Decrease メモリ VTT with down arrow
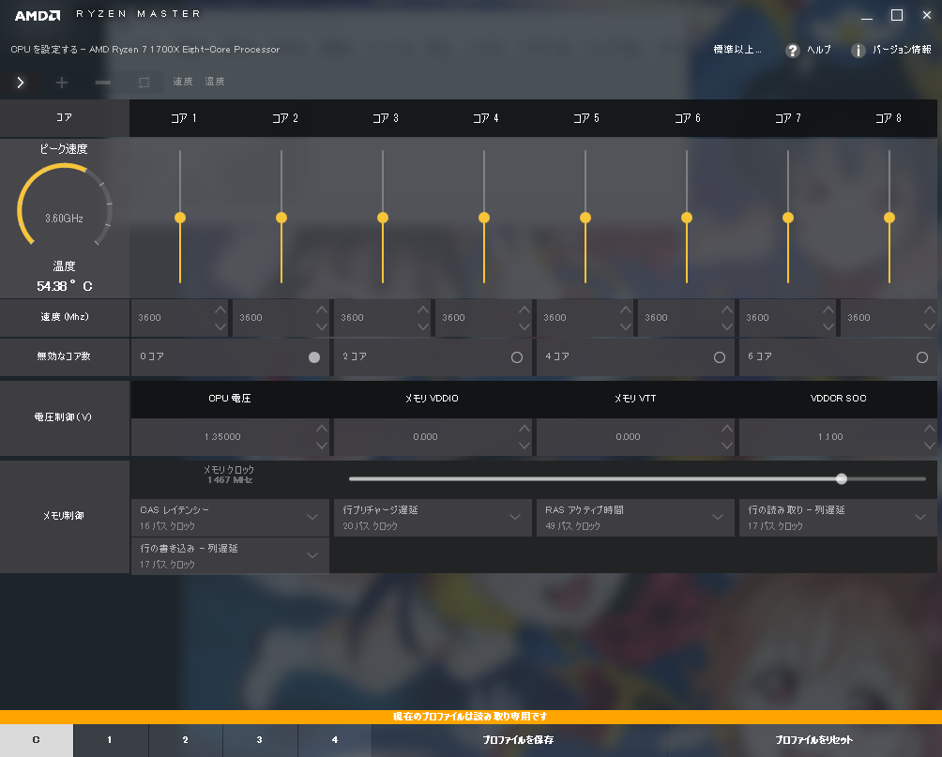This screenshot has height=757, width=942. [727, 446]
